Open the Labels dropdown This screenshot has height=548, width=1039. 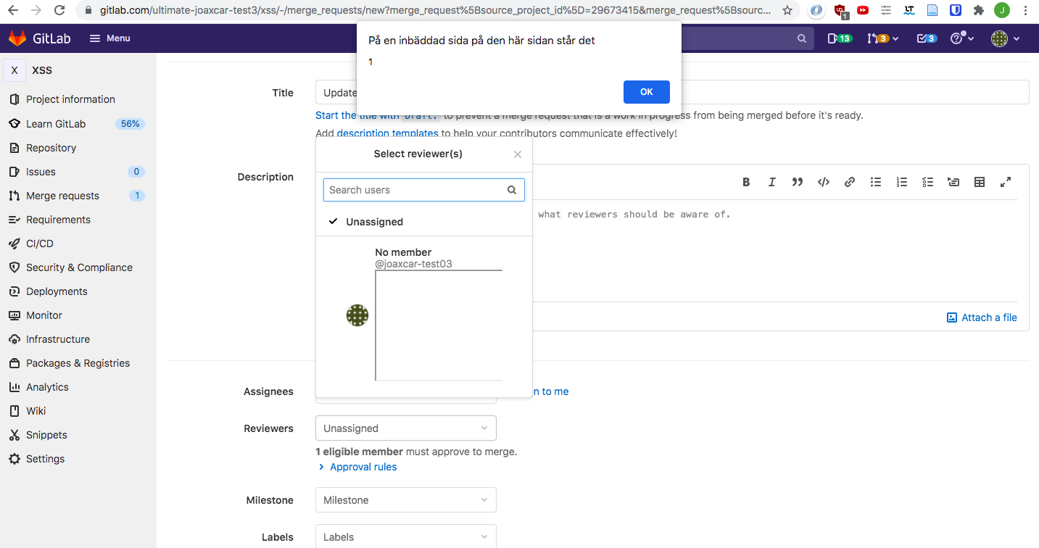[405, 537]
